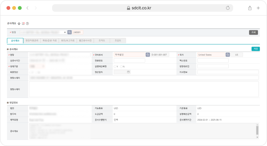Open the 상태구분 dropdown
267x146 pixels.
tap(37, 66)
